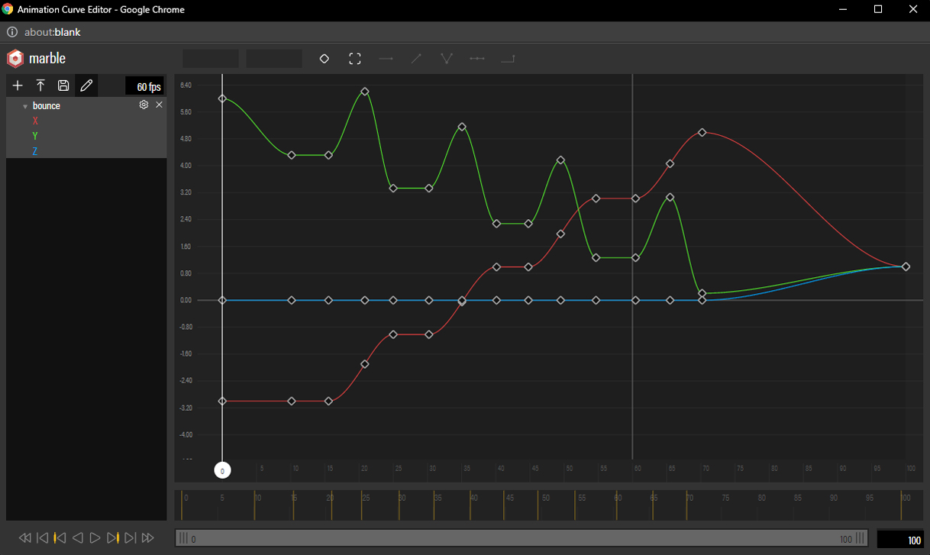The width and height of the screenshot is (930, 555).
Task: Click the add animation plus icon
Action: (x=18, y=86)
